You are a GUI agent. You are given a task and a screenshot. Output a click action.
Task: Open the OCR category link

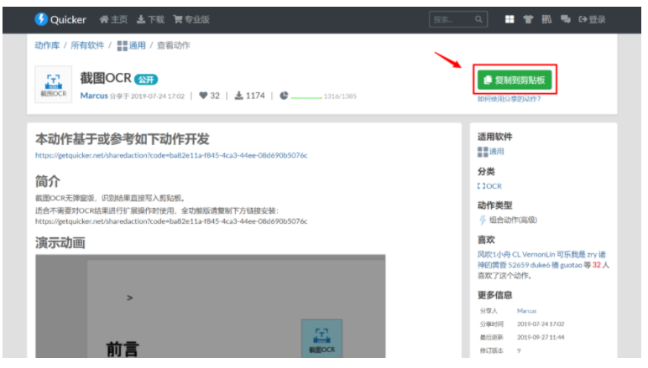point(489,186)
